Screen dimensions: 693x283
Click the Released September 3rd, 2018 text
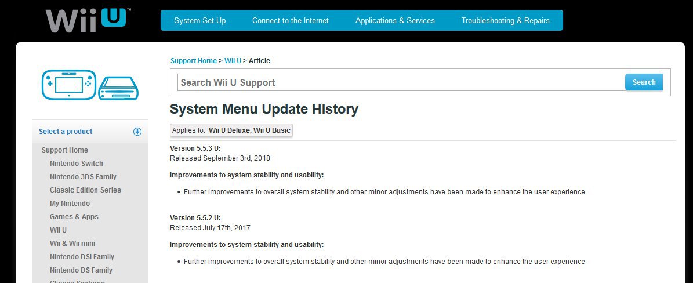220,158
